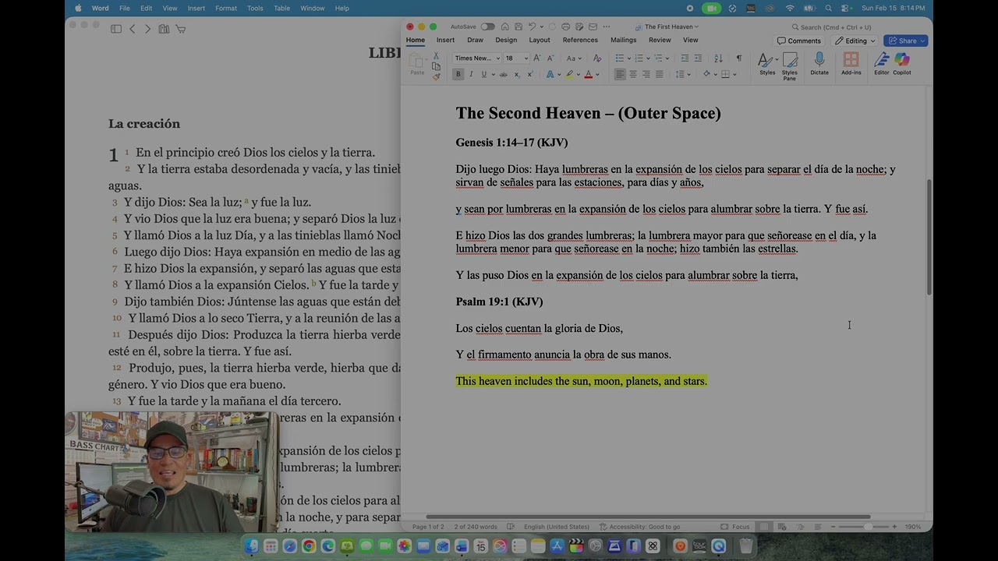
Task: Start Dictate microphone
Action: pyautogui.click(x=819, y=64)
